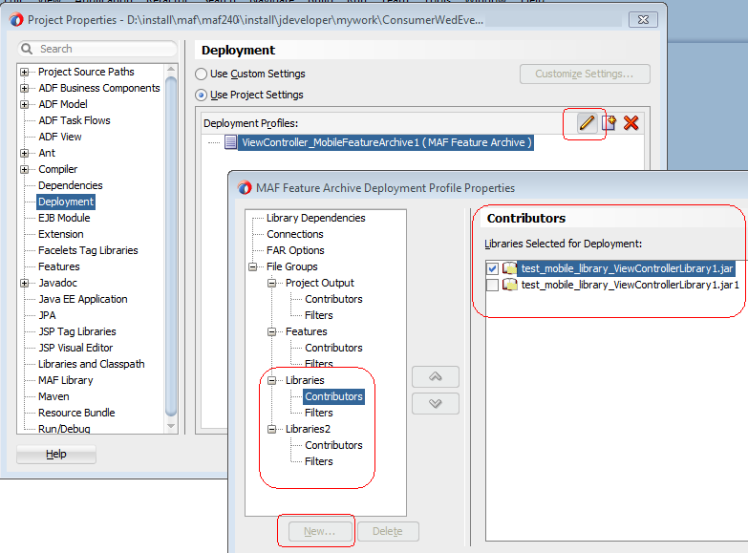This screenshot has height=553, width=748.
Task: Uncheck test_mobile_library_ViewControllerLibrary1.jar checkbox
Action: (x=492, y=268)
